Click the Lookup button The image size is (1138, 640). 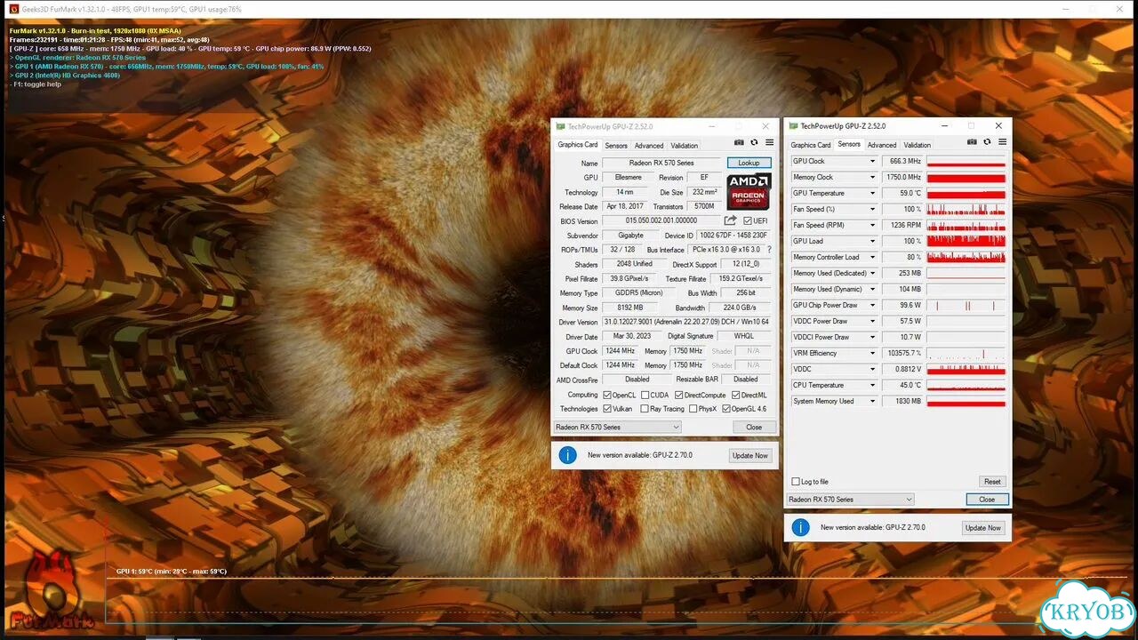(749, 163)
